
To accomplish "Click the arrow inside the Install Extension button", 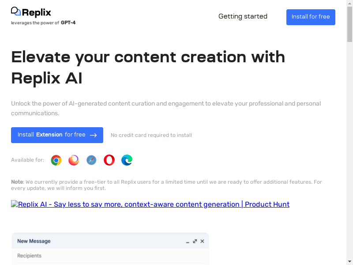I will 94,135.
